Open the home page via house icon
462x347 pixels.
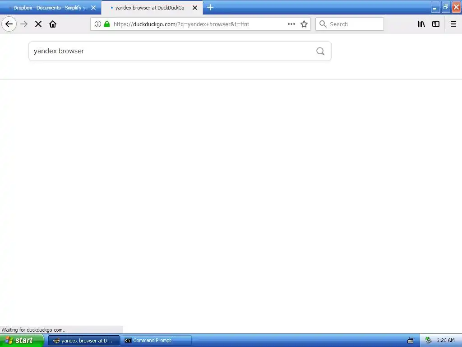(x=53, y=24)
